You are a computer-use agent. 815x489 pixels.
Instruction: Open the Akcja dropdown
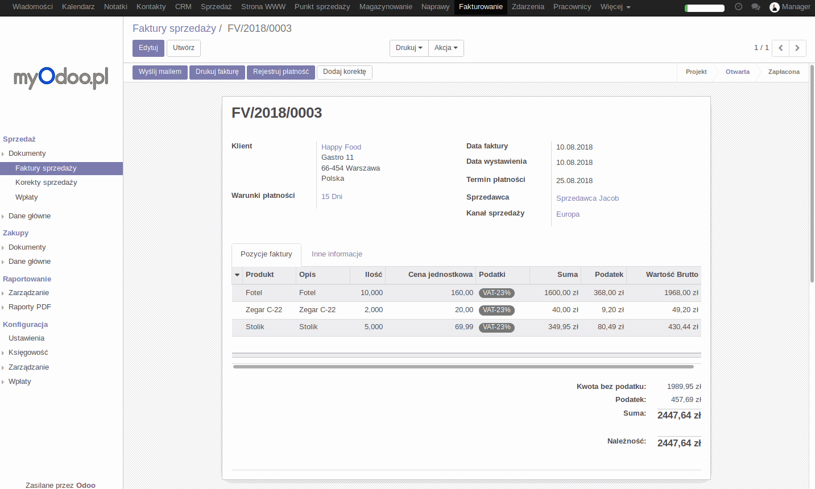tap(446, 48)
